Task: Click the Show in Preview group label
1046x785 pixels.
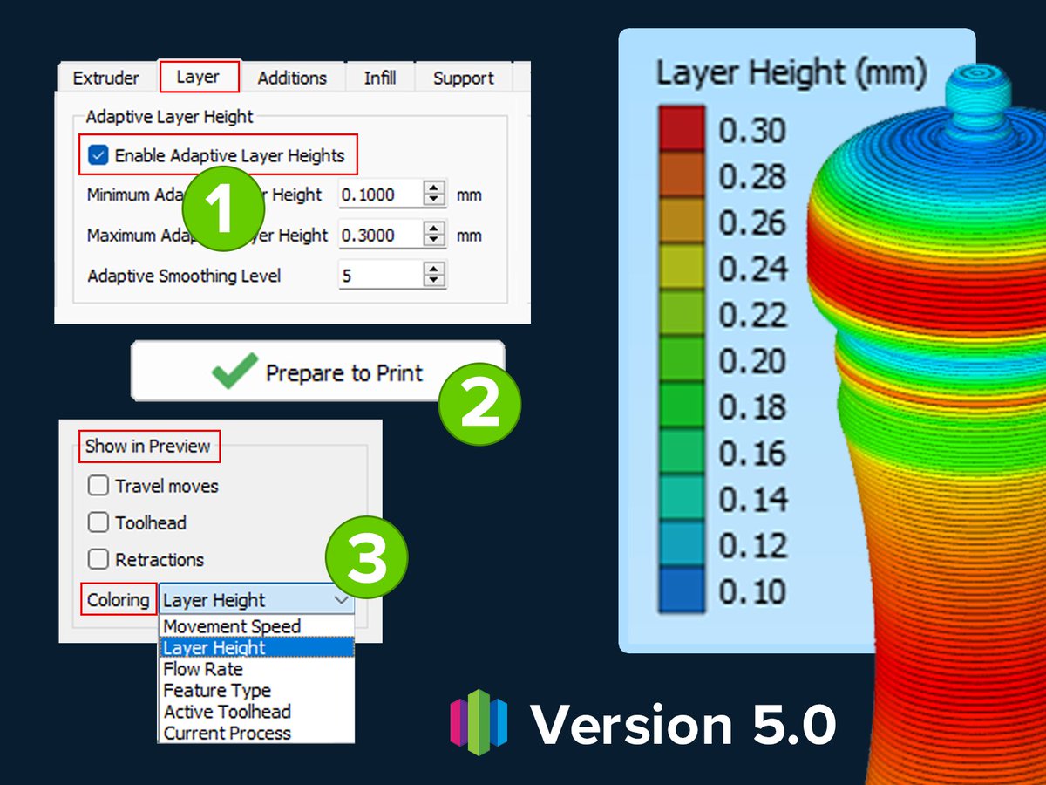Action: click(x=148, y=446)
